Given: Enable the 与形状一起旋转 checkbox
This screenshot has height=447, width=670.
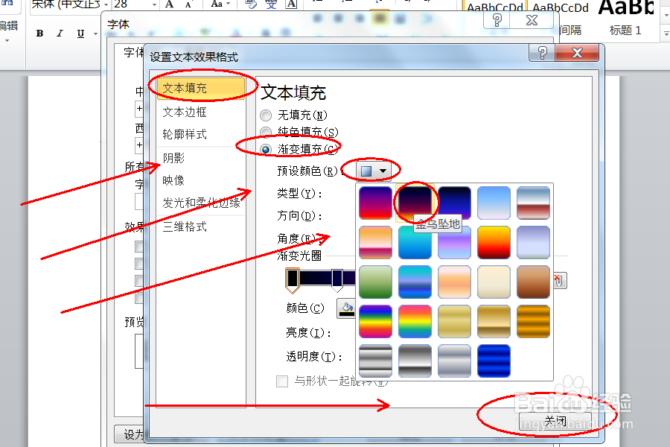Looking at the screenshot, I should 282,381.
